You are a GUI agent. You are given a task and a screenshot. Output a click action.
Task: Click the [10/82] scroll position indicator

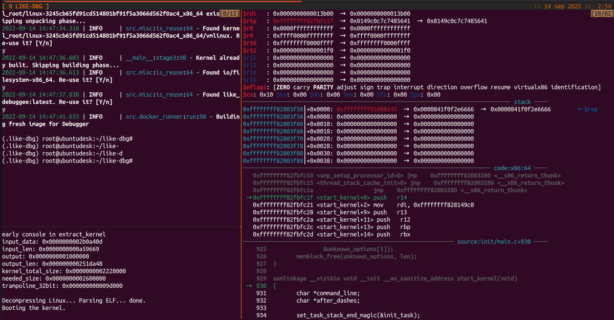[x=602, y=13]
